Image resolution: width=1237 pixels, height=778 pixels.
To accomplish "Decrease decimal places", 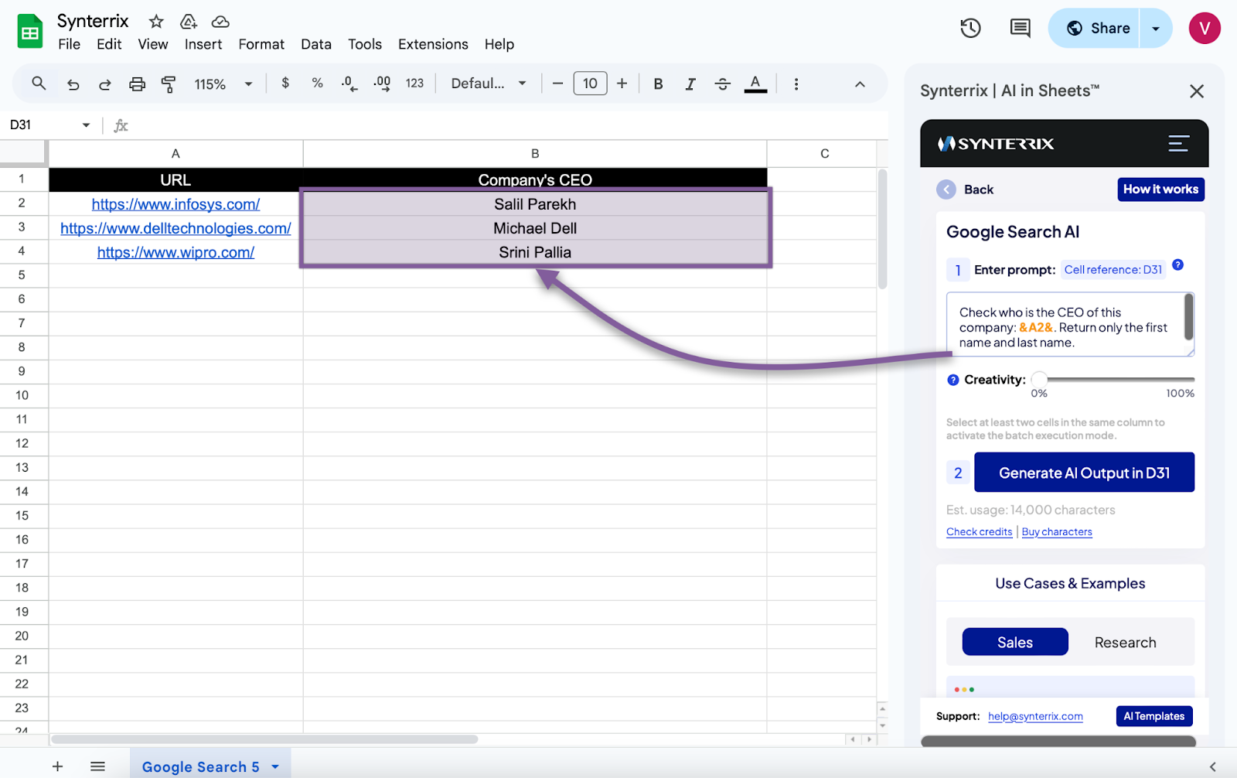I will [349, 84].
